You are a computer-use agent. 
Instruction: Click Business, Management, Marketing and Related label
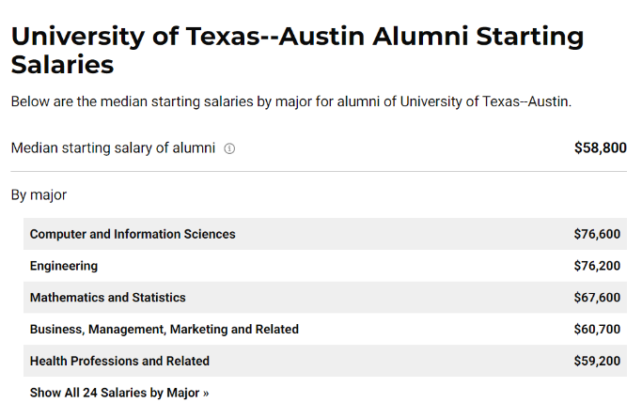[x=164, y=330]
